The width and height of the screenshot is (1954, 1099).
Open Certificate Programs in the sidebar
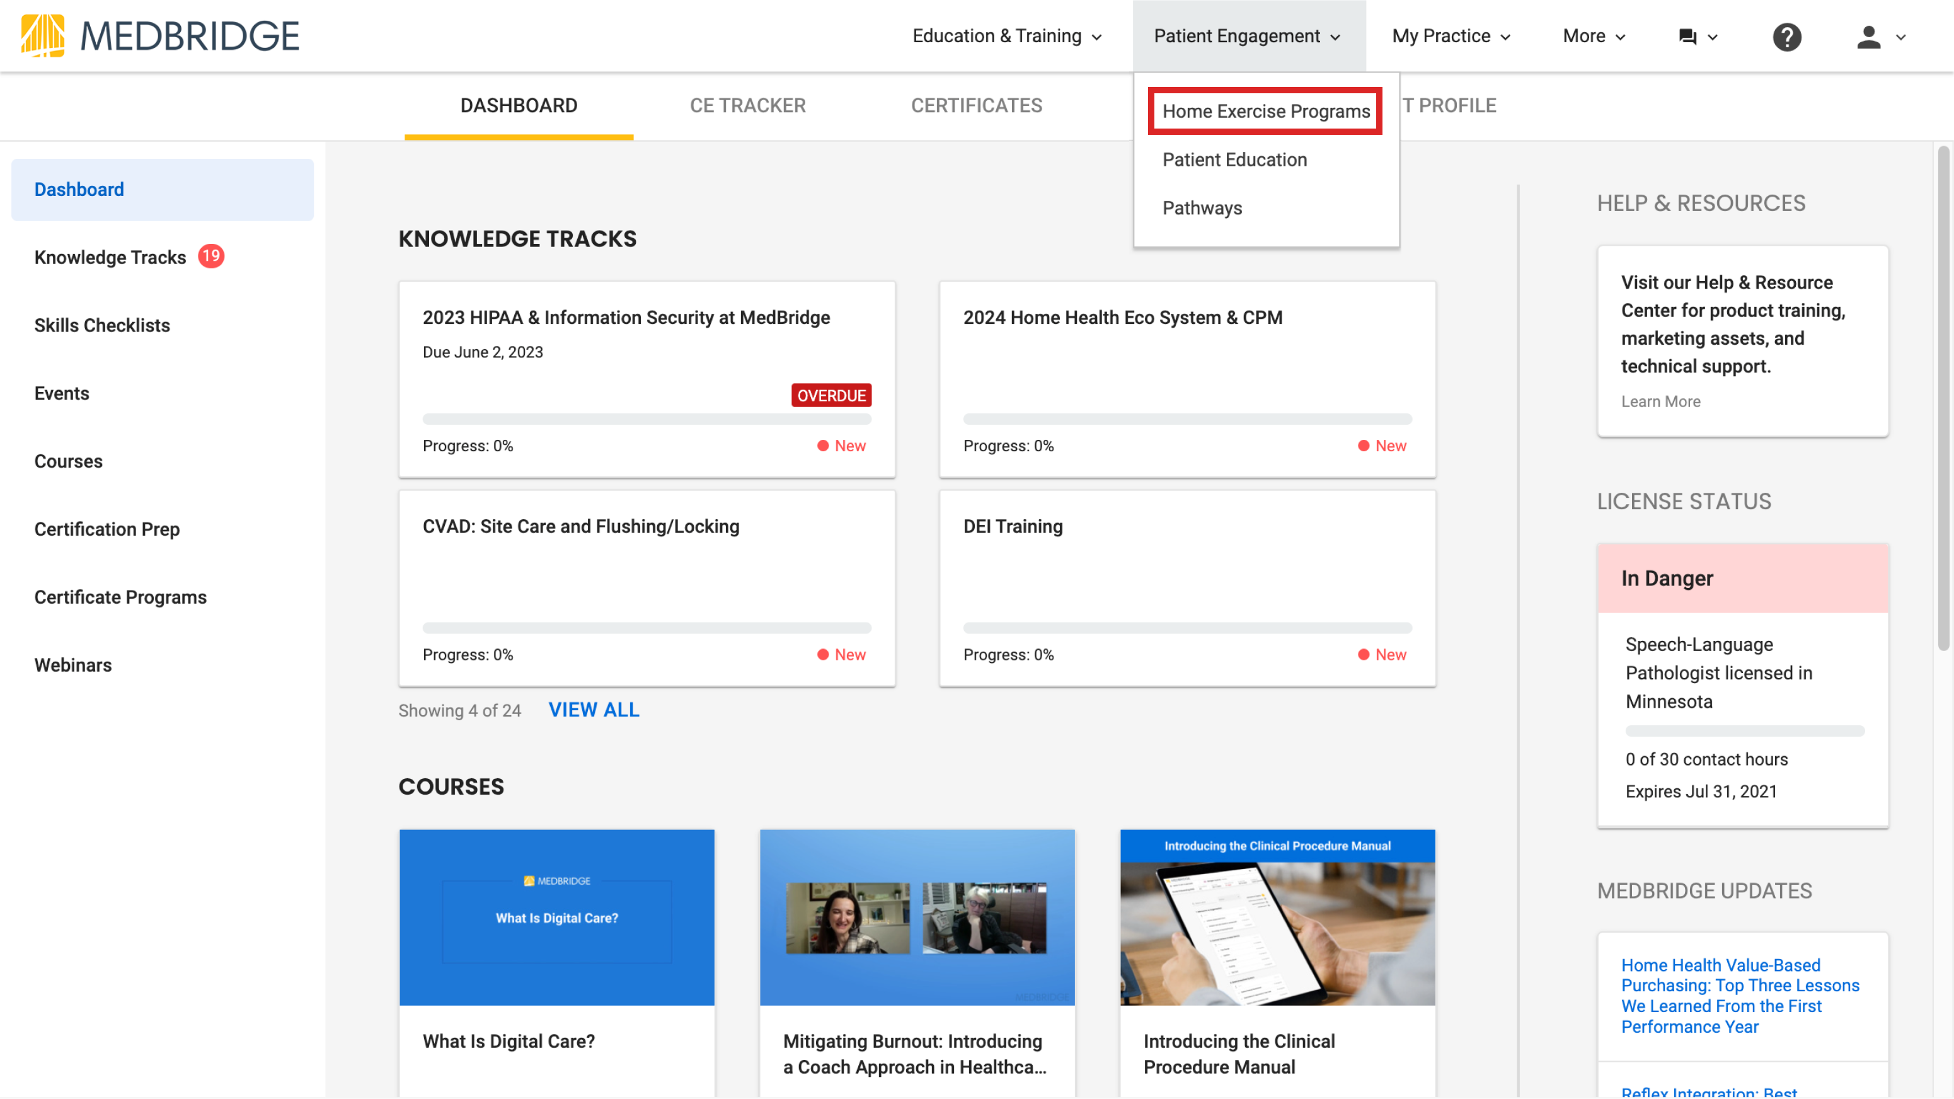tap(120, 597)
